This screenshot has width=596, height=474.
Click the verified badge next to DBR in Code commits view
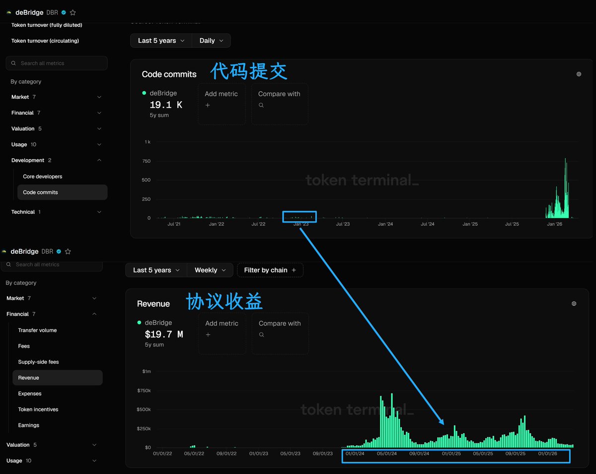(x=64, y=12)
